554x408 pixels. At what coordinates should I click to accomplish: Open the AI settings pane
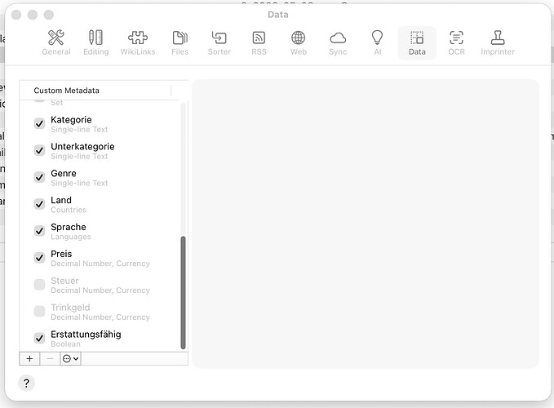pyautogui.click(x=377, y=42)
